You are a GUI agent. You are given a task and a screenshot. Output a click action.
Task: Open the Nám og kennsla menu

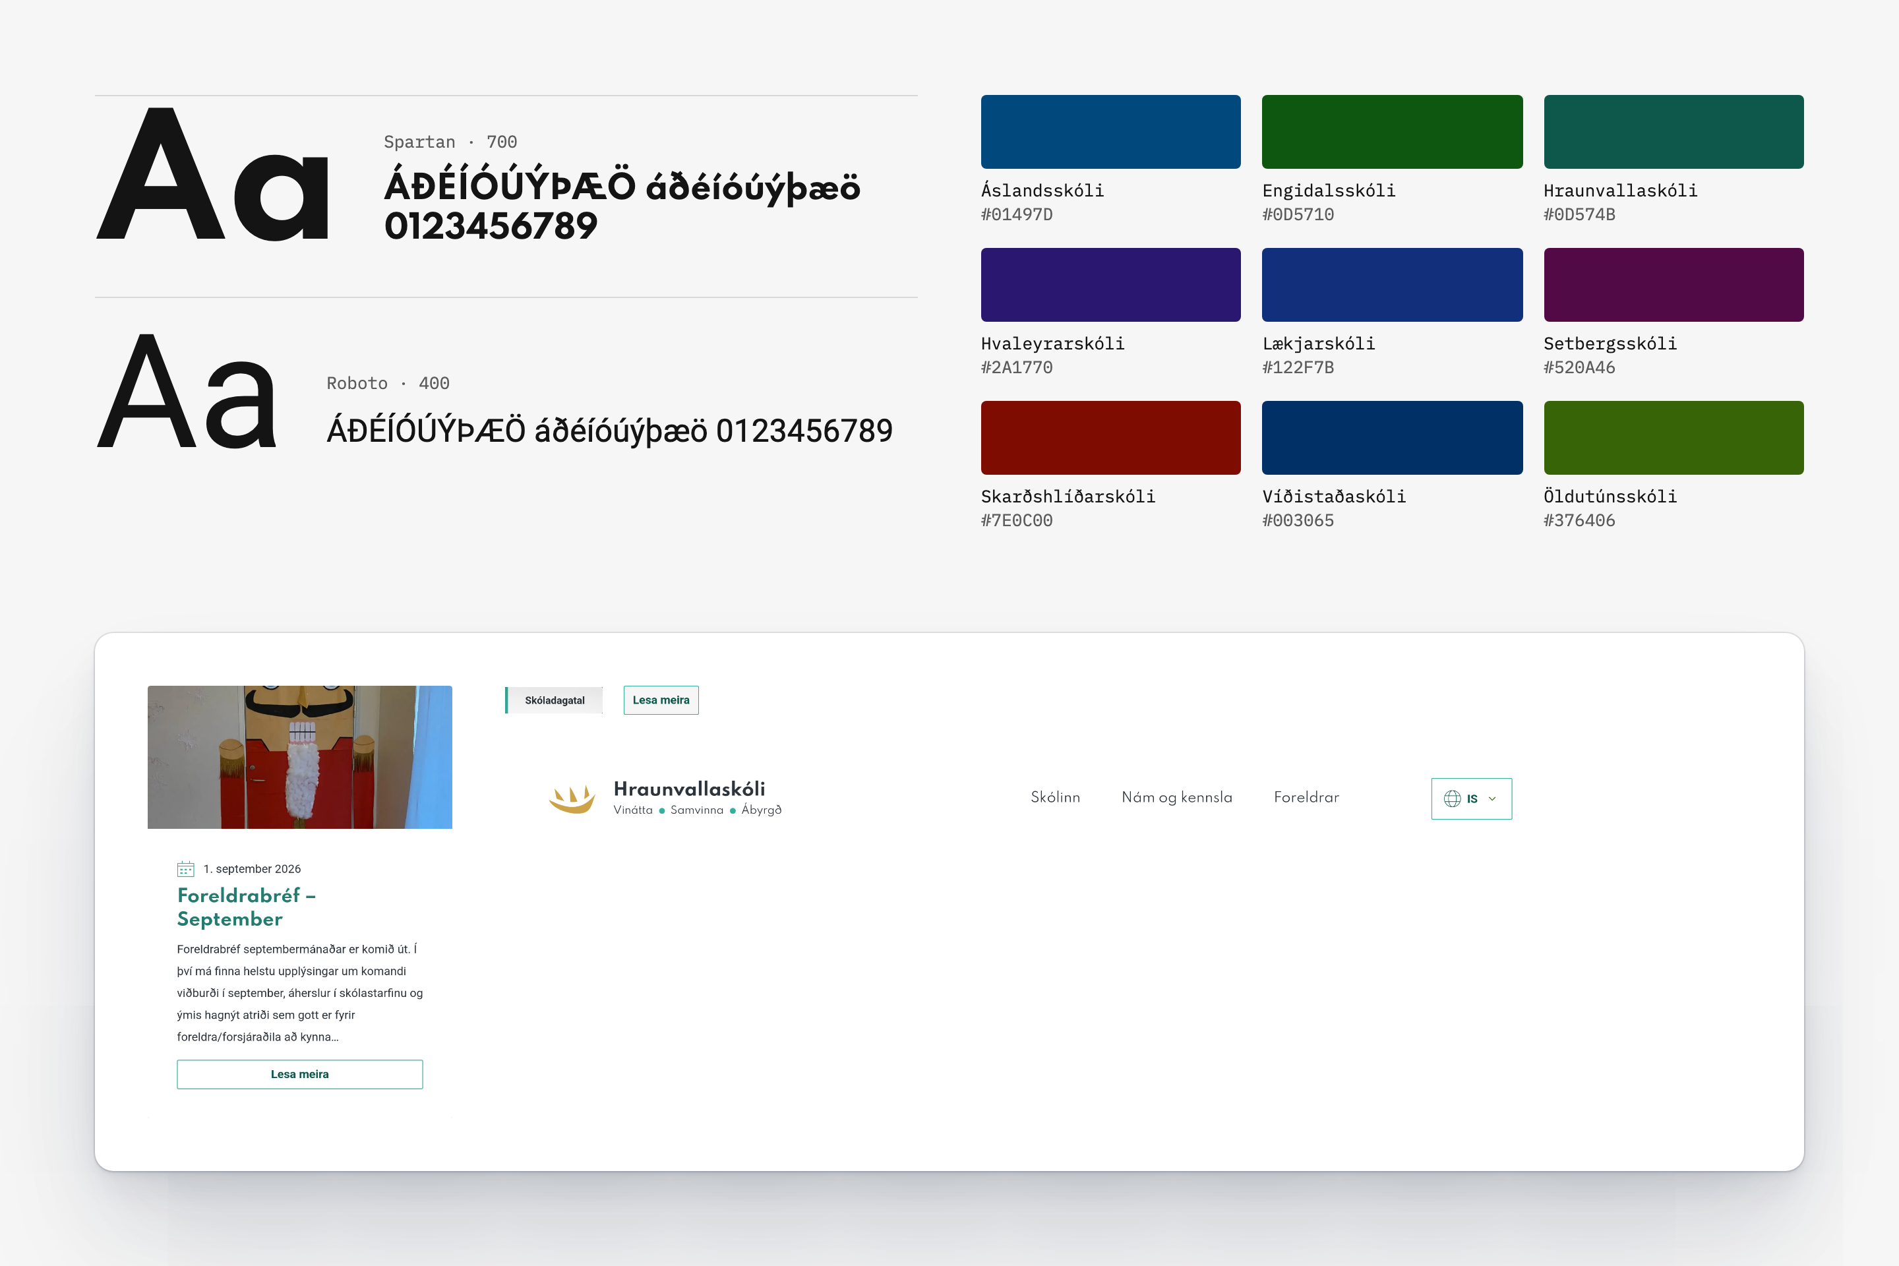tap(1176, 798)
